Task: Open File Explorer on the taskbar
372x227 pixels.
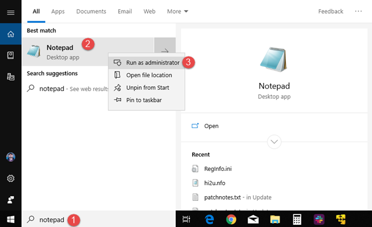Action: point(275,220)
